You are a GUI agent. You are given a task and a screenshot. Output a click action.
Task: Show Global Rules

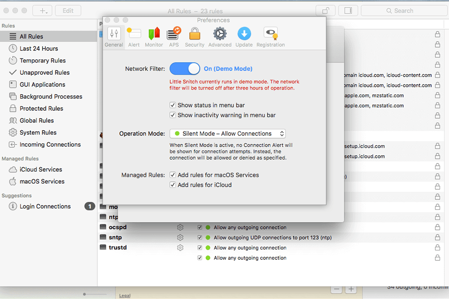coord(49,121)
